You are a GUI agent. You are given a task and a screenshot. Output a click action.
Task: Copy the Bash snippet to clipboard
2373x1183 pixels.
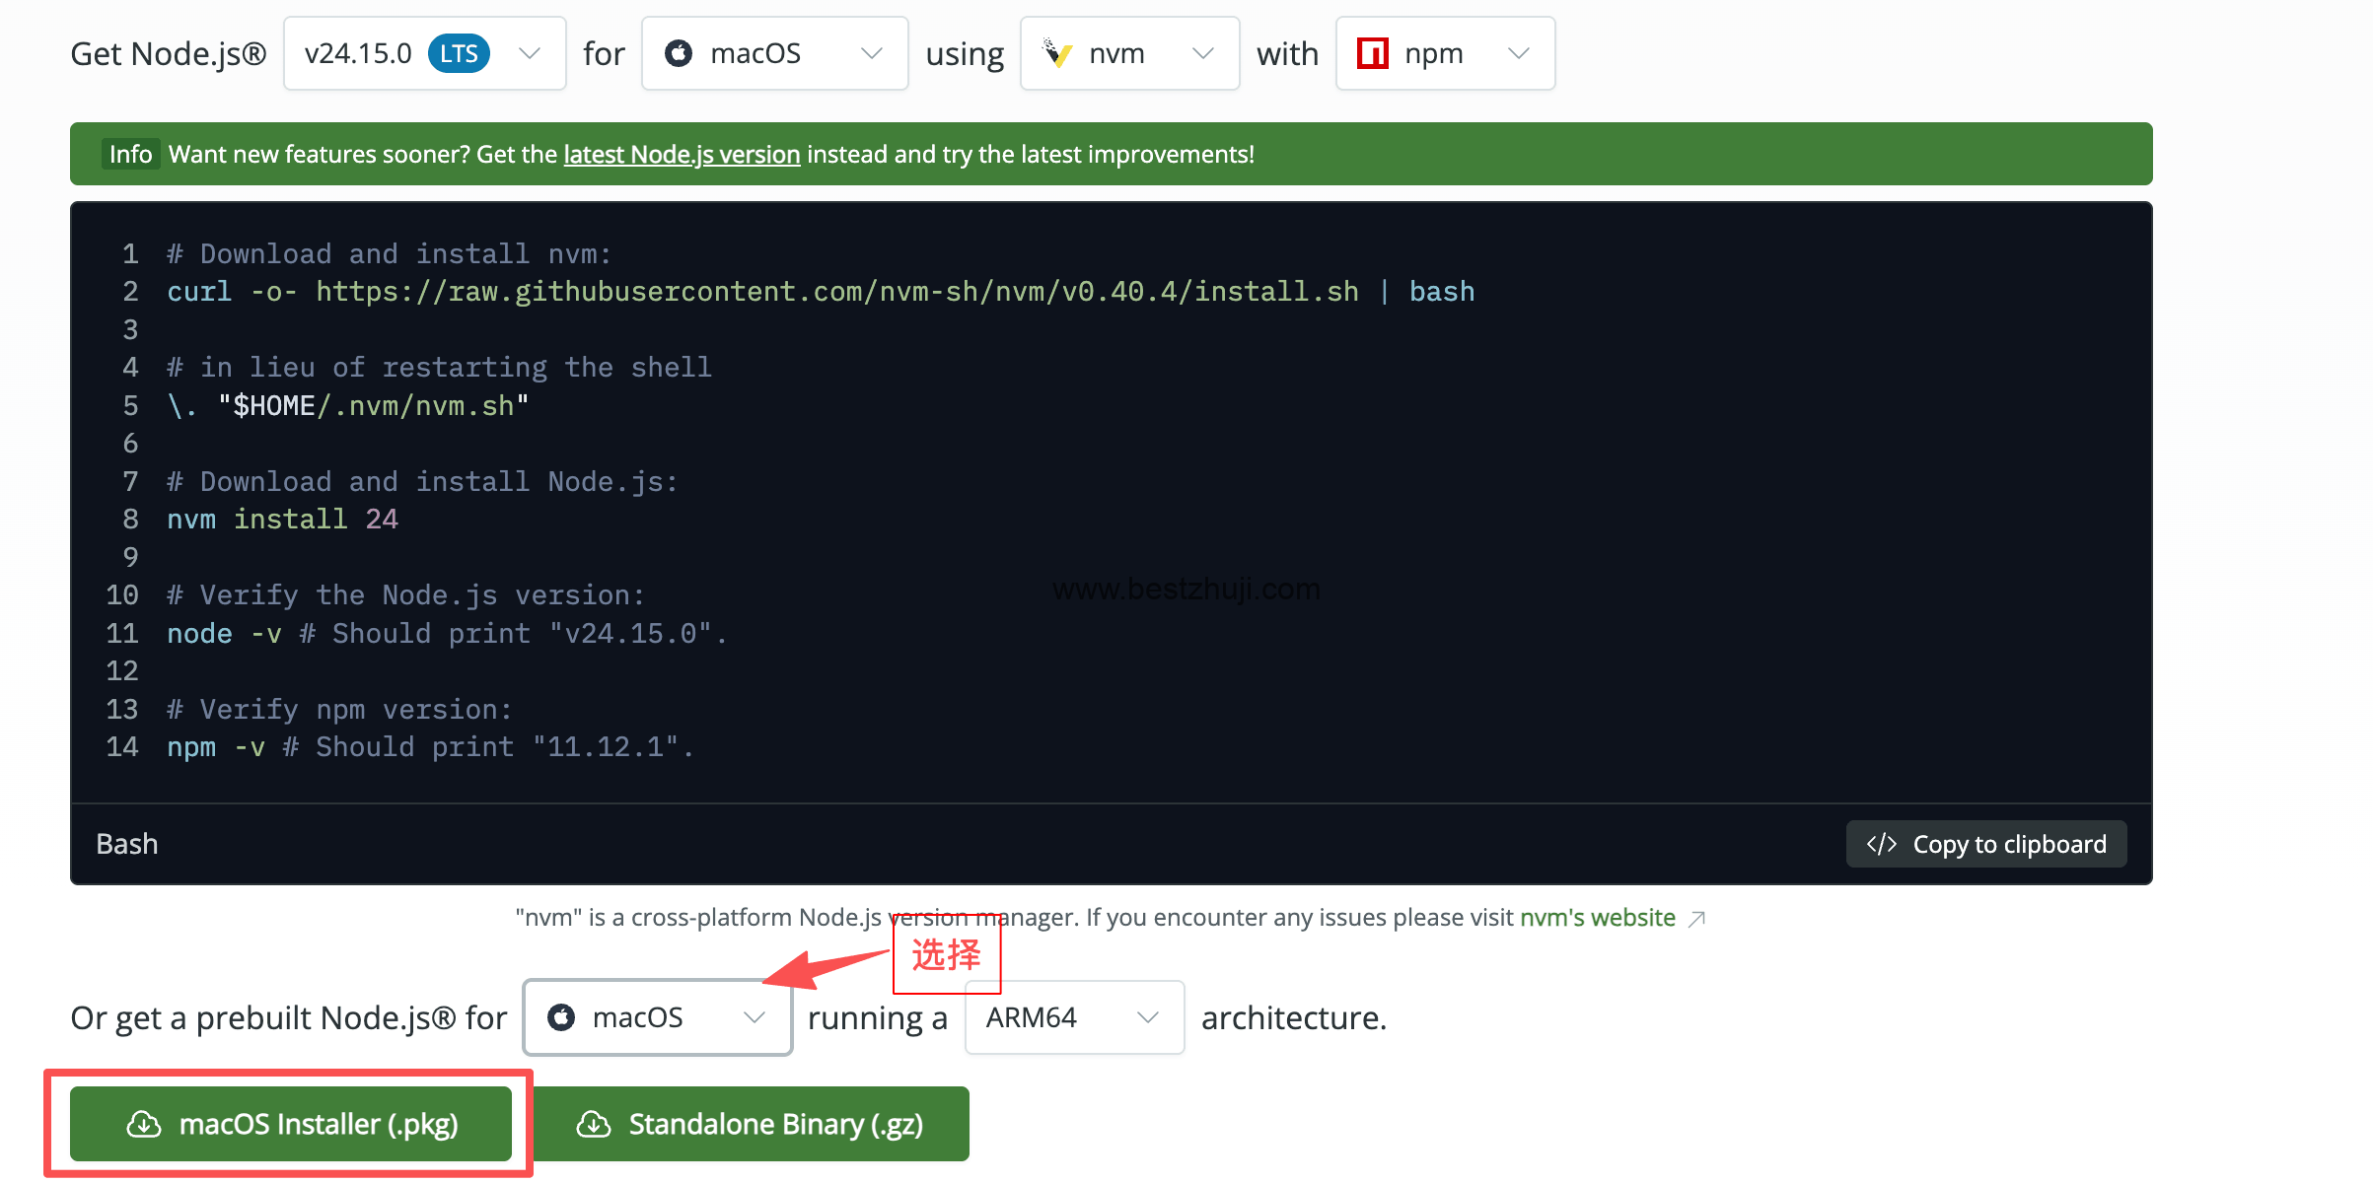tap(1985, 844)
